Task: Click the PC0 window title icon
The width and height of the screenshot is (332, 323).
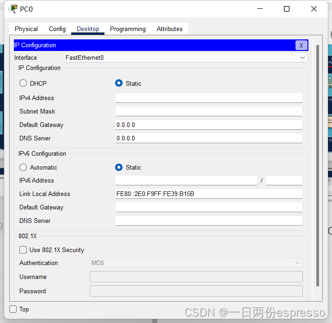Action: click(x=13, y=9)
